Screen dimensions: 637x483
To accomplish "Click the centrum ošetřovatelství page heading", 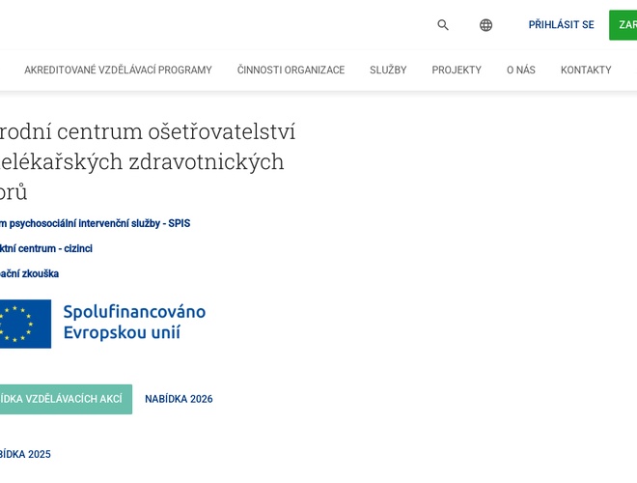I will pyautogui.click(x=147, y=131).
